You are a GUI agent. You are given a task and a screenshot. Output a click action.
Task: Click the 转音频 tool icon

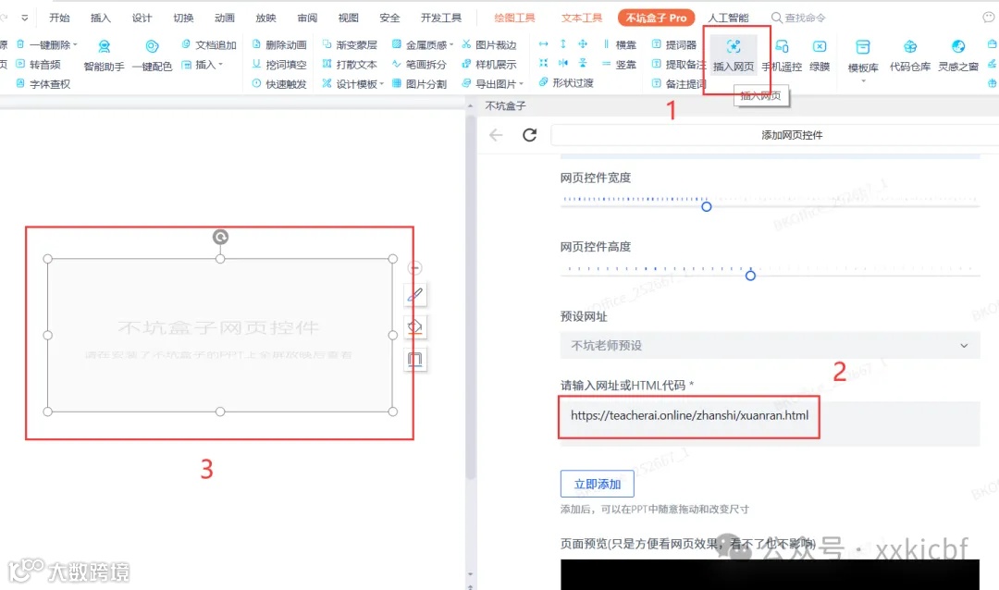point(20,65)
